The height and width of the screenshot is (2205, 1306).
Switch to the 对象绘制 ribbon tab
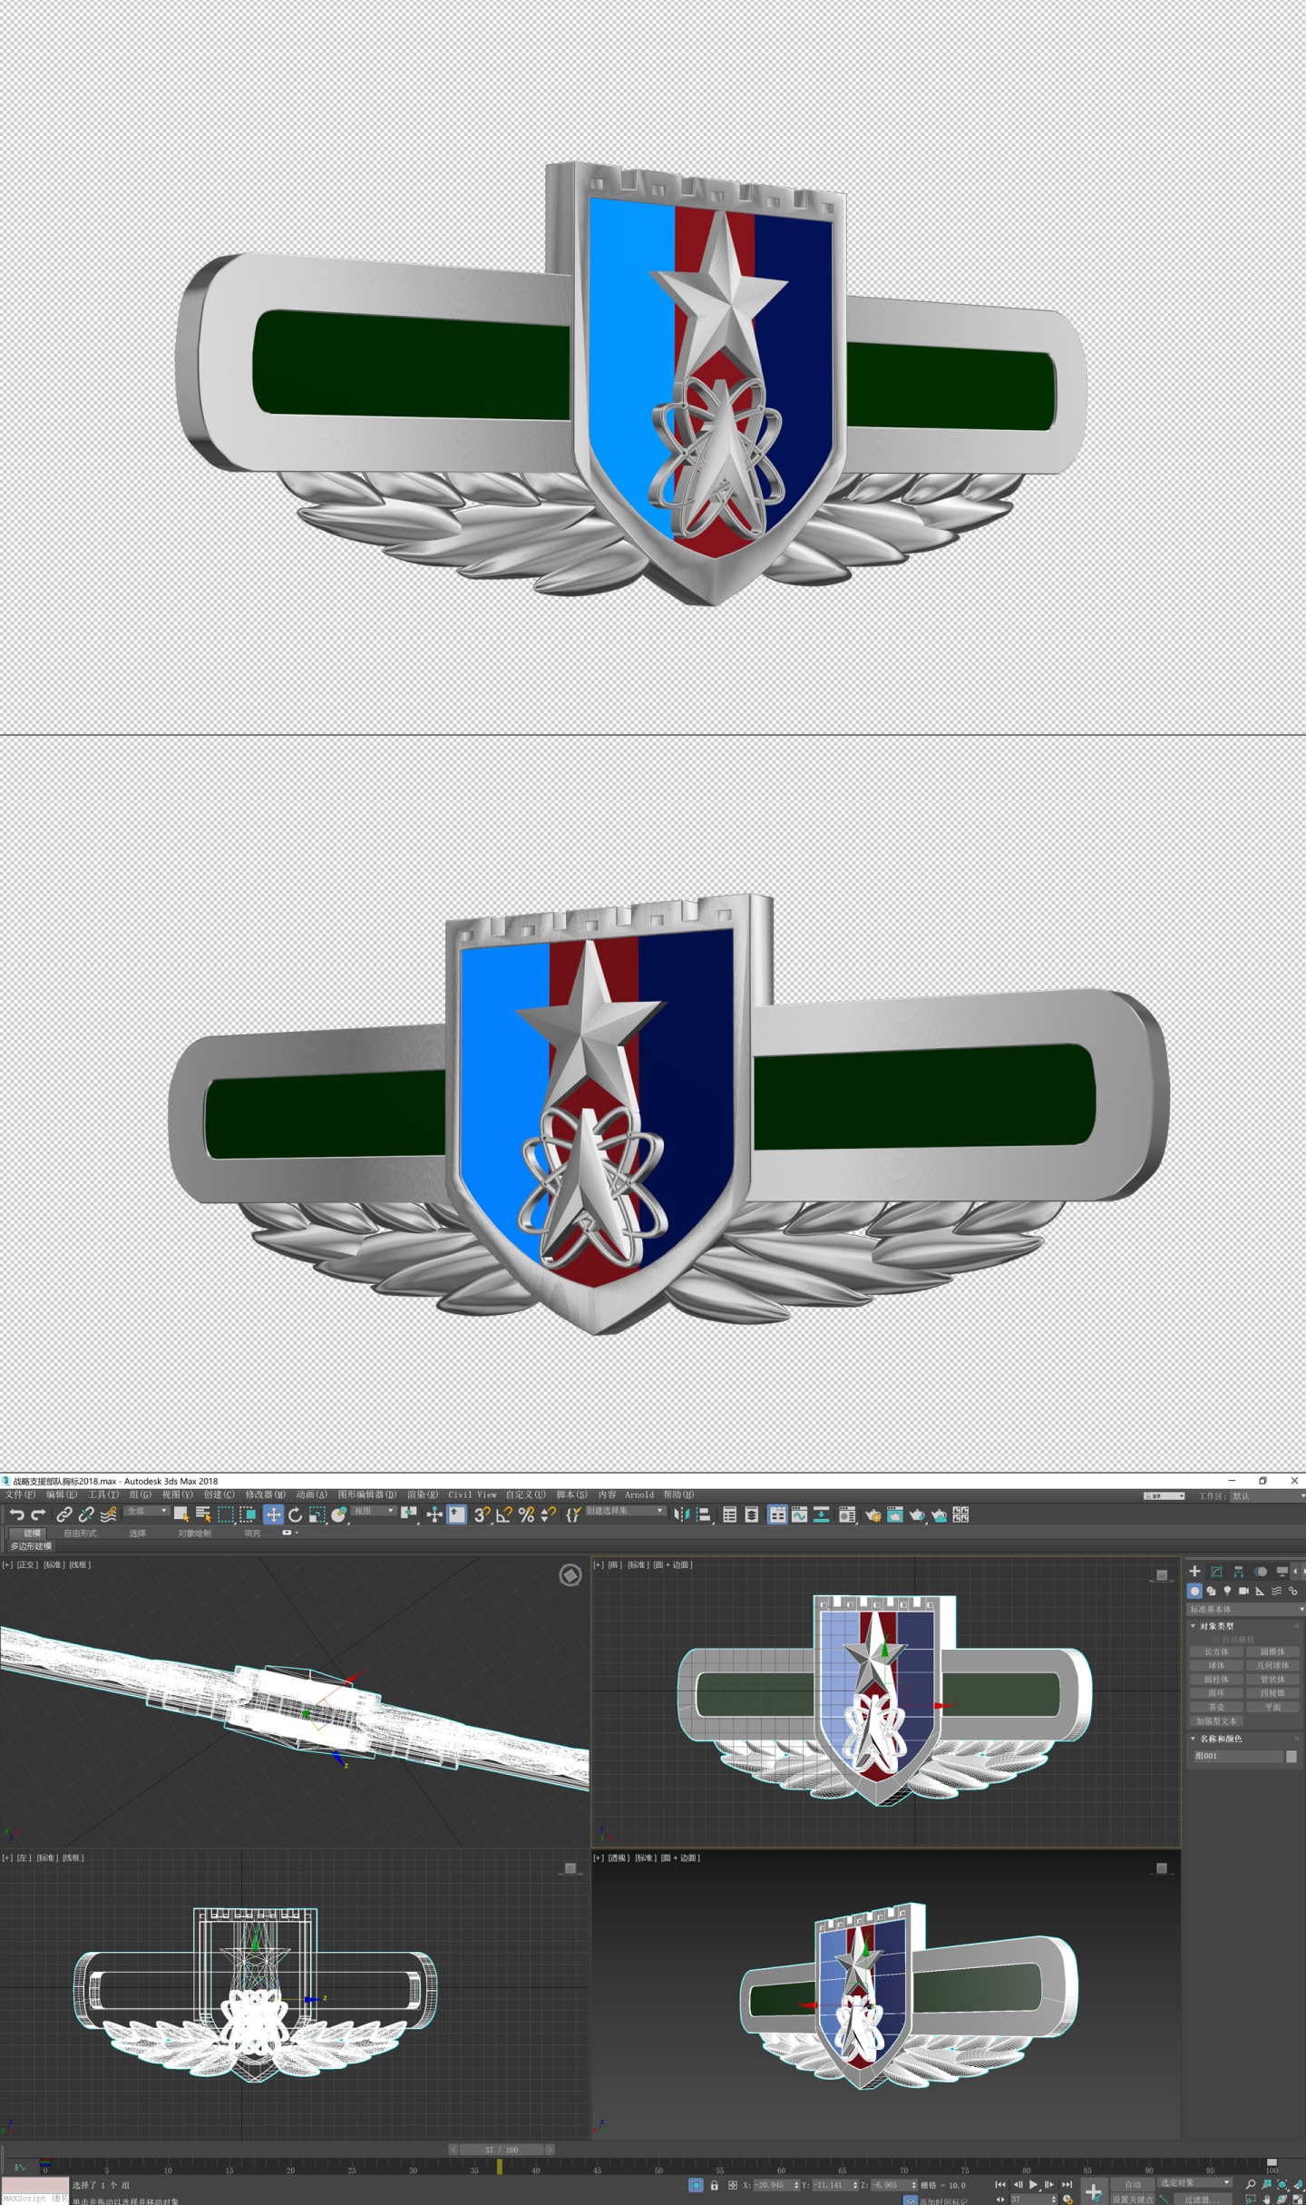pyautogui.click(x=194, y=1533)
